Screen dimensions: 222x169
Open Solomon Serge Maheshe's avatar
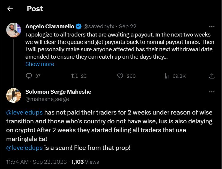coord(14,95)
